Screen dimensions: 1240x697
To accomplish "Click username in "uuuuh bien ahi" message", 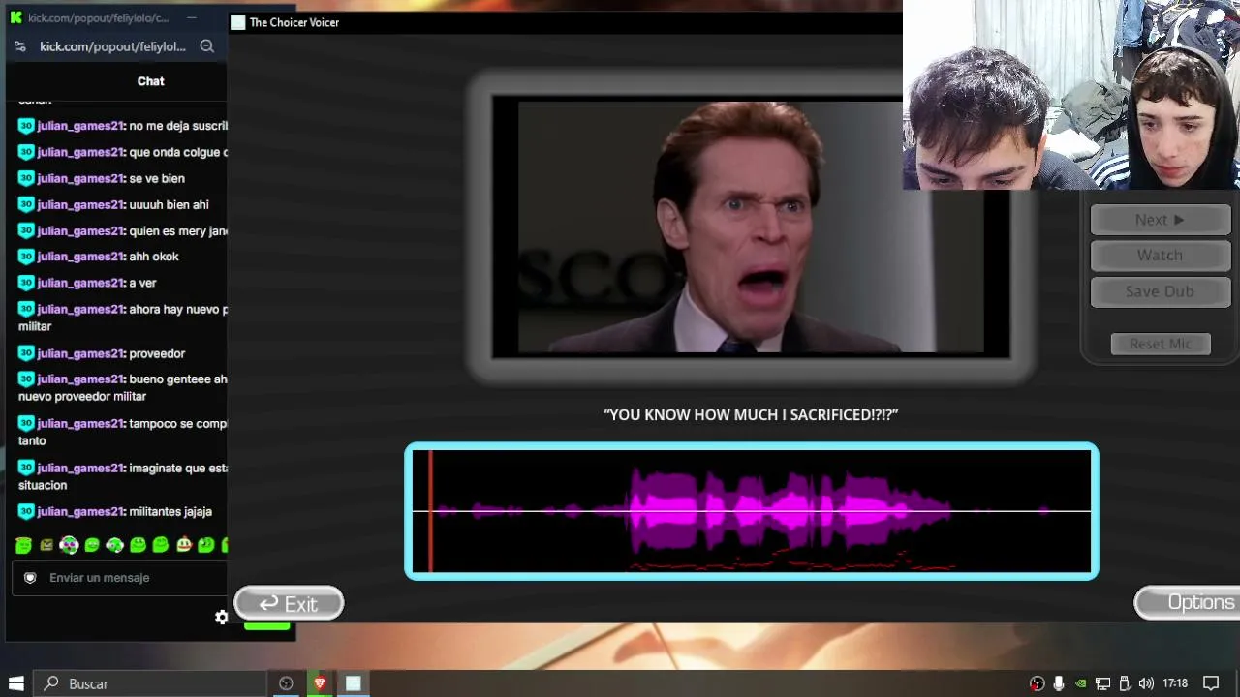I will (x=80, y=204).
